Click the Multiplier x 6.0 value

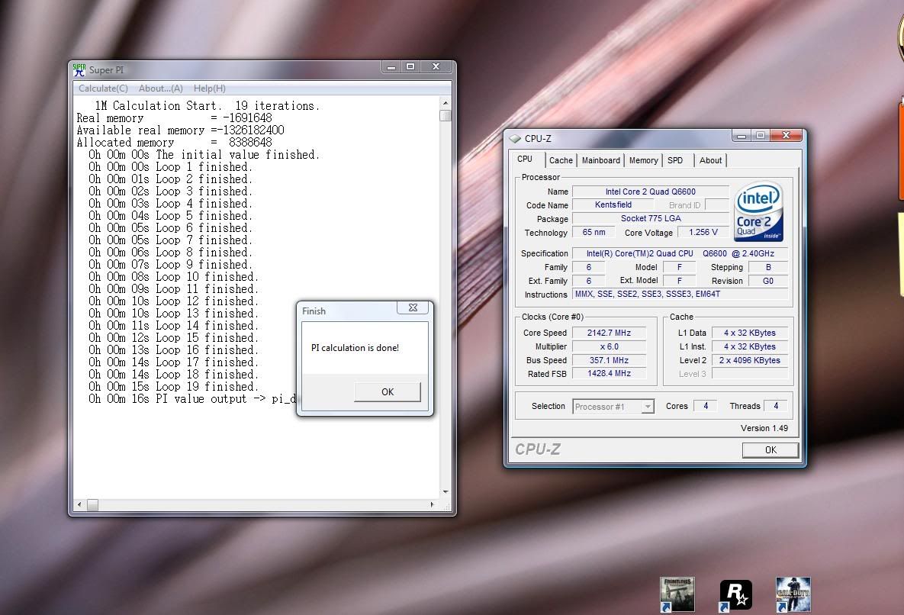tap(609, 346)
